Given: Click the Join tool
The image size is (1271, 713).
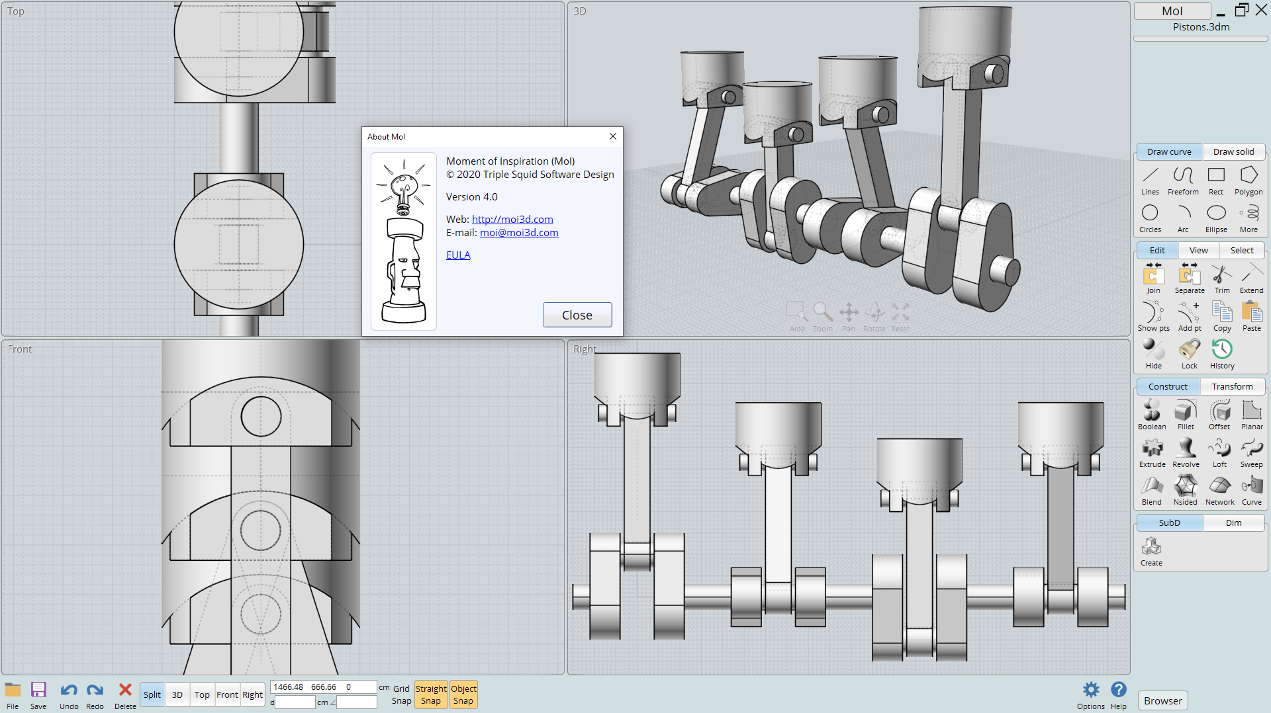Looking at the screenshot, I should coord(1153,278).
